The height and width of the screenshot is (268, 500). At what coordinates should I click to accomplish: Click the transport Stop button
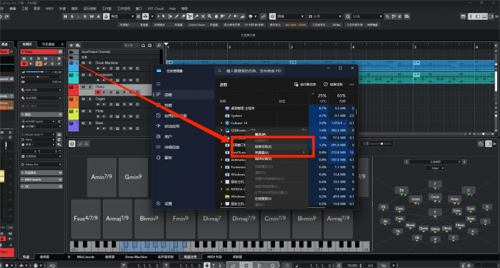[x=246, y=265]
